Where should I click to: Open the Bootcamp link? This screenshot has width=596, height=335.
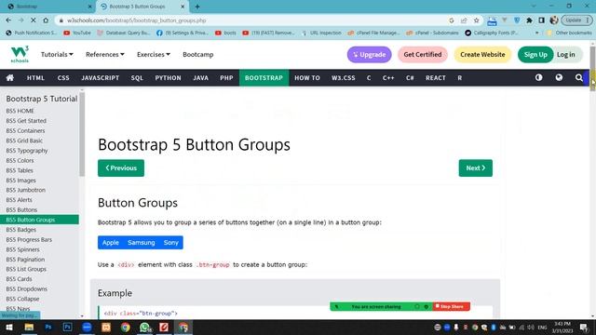[198, 54]
